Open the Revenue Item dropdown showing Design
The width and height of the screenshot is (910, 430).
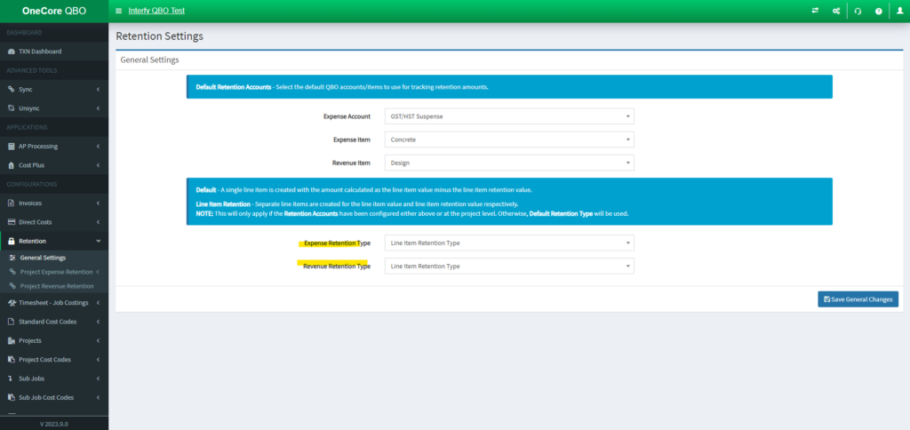point(509,163)
